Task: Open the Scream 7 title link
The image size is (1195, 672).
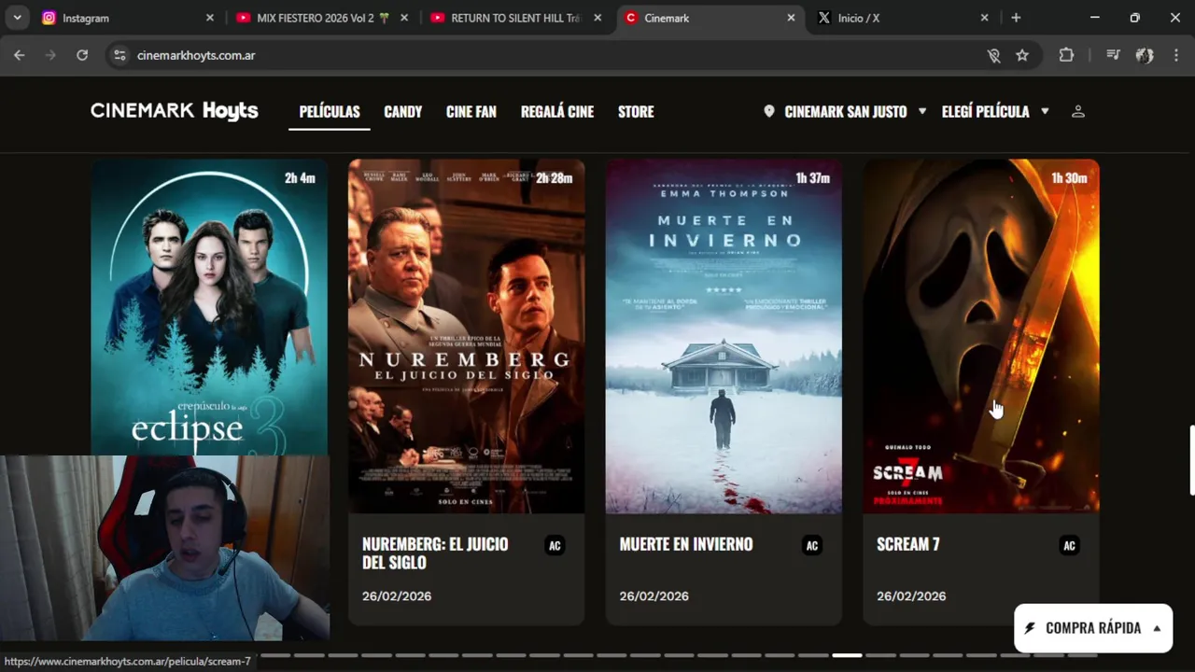Action: pos(908,544)
